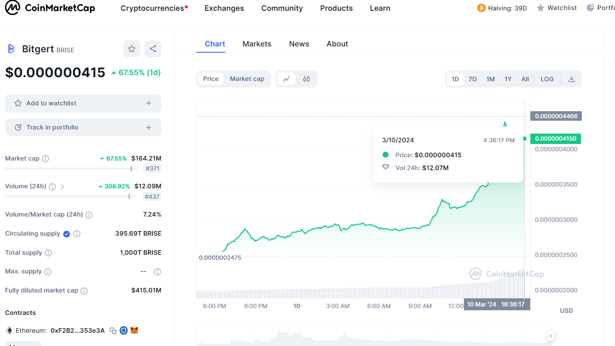Open Learn menu

click(x=380, y=8)
